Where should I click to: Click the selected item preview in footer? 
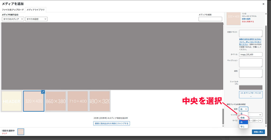[x=21, y=132]
